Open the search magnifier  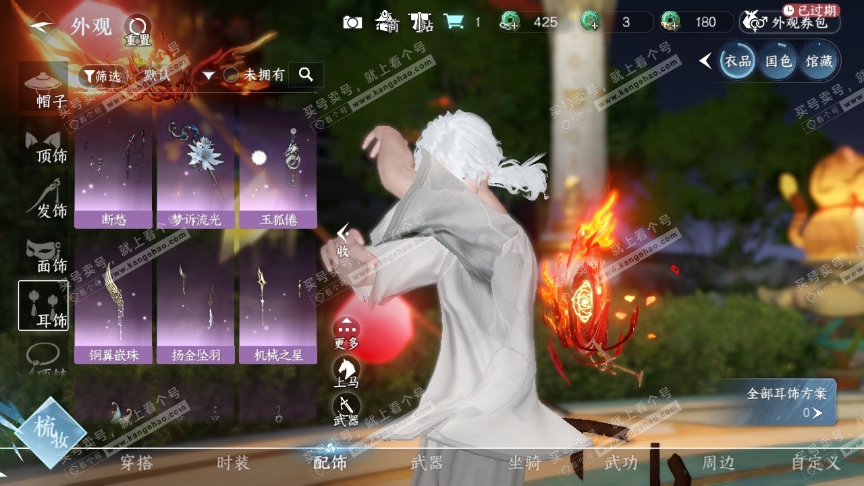[306, 75]
